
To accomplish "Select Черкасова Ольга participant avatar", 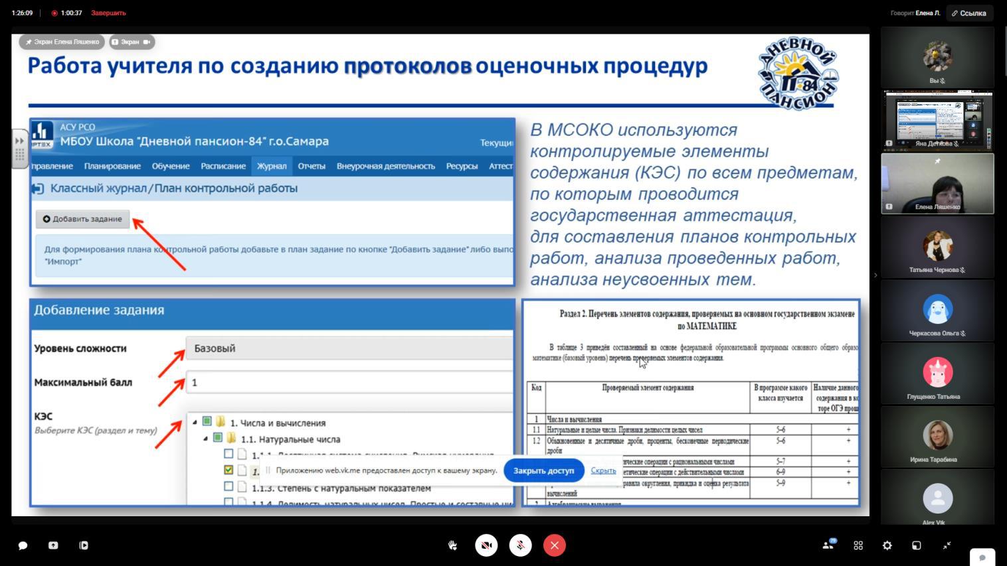I will click(x=937, y=309).
